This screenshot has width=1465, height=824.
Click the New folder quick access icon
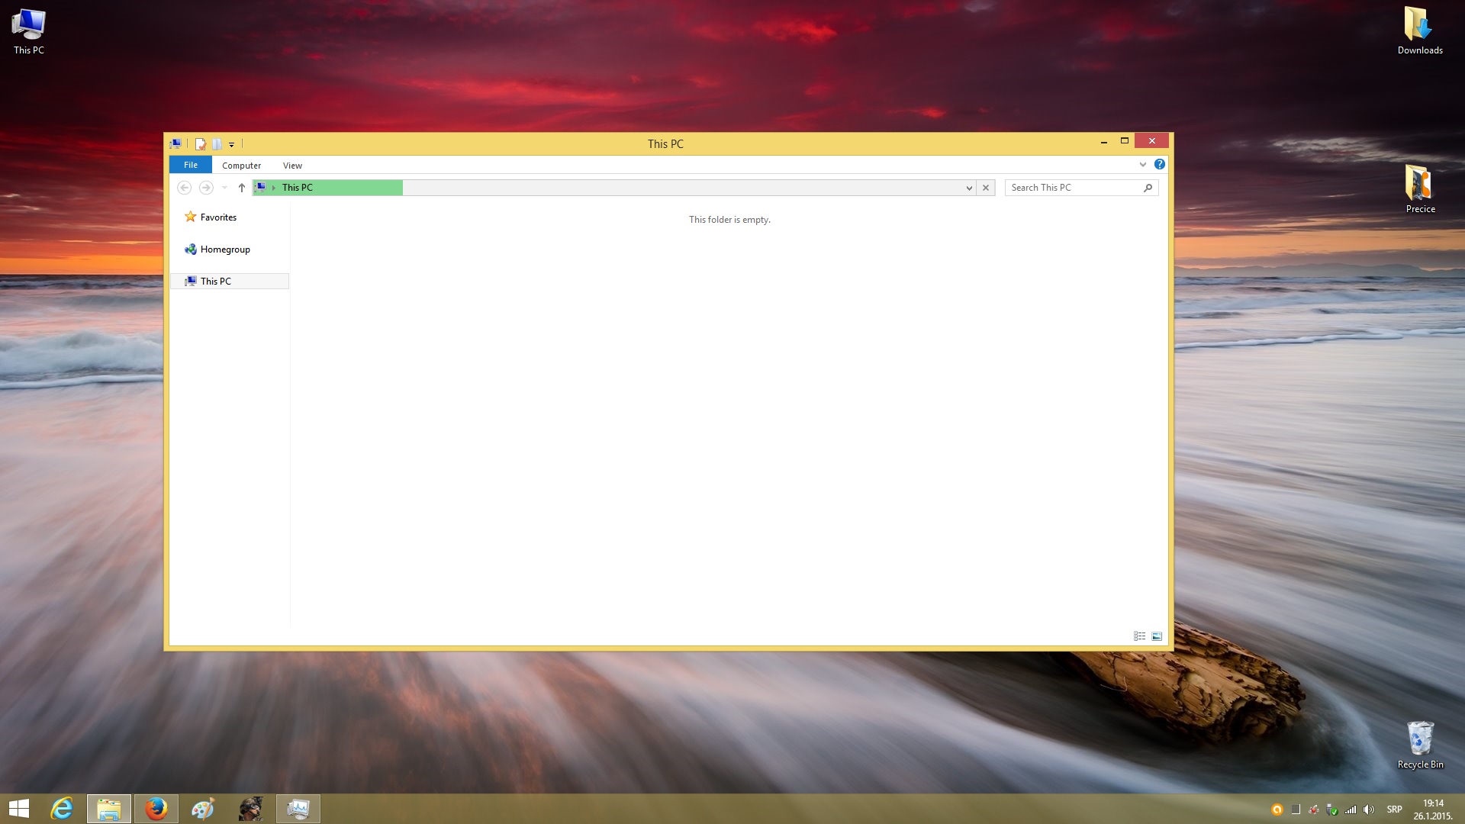coord(217,143)
